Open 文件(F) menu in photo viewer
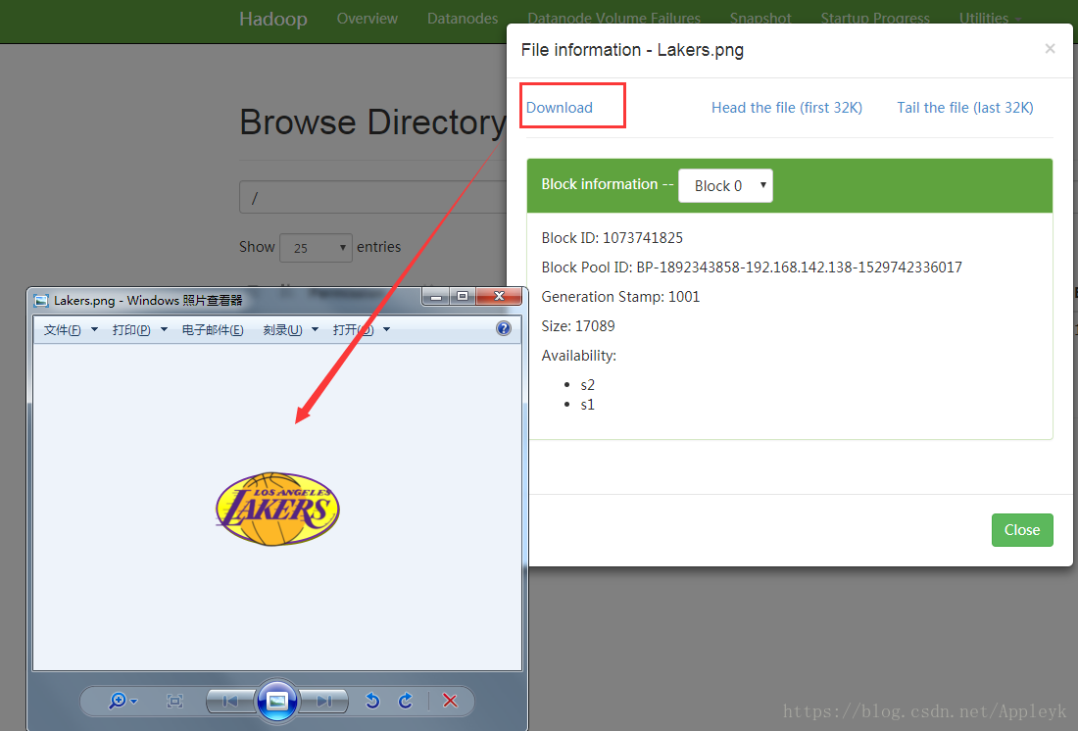Image resolution: width=1078 pixels, height=731 pixels. tap(71, 330)
